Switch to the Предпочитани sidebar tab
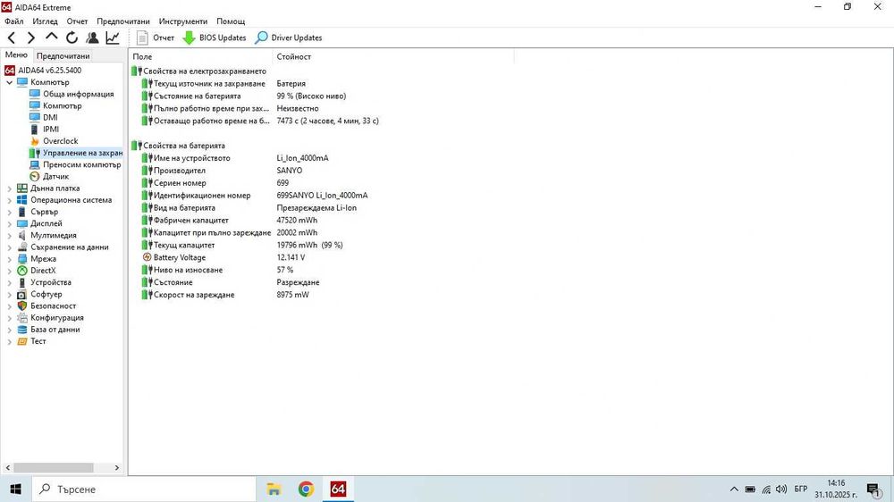The width and height of the screenshot is (894, 502). pos(63,56)
